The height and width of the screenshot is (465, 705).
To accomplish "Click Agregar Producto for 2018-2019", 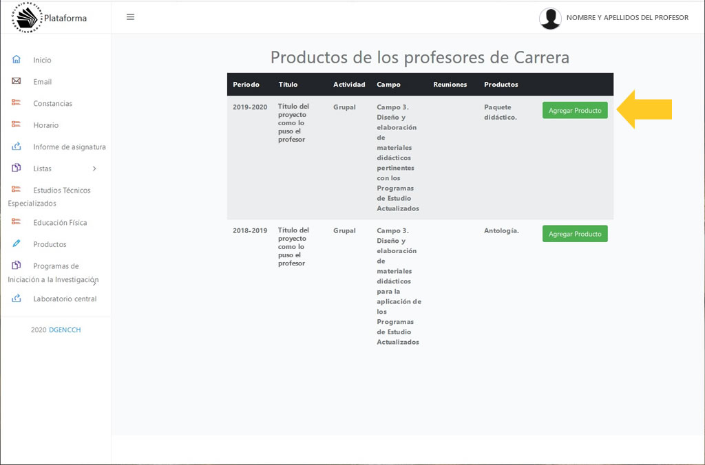I will (x=575, y=234).
